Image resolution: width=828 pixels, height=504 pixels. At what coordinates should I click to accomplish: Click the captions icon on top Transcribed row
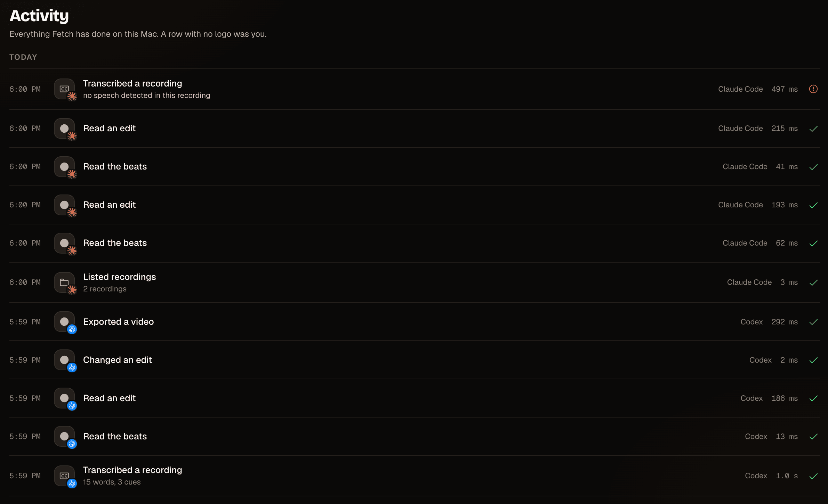[x=64, y=89]
